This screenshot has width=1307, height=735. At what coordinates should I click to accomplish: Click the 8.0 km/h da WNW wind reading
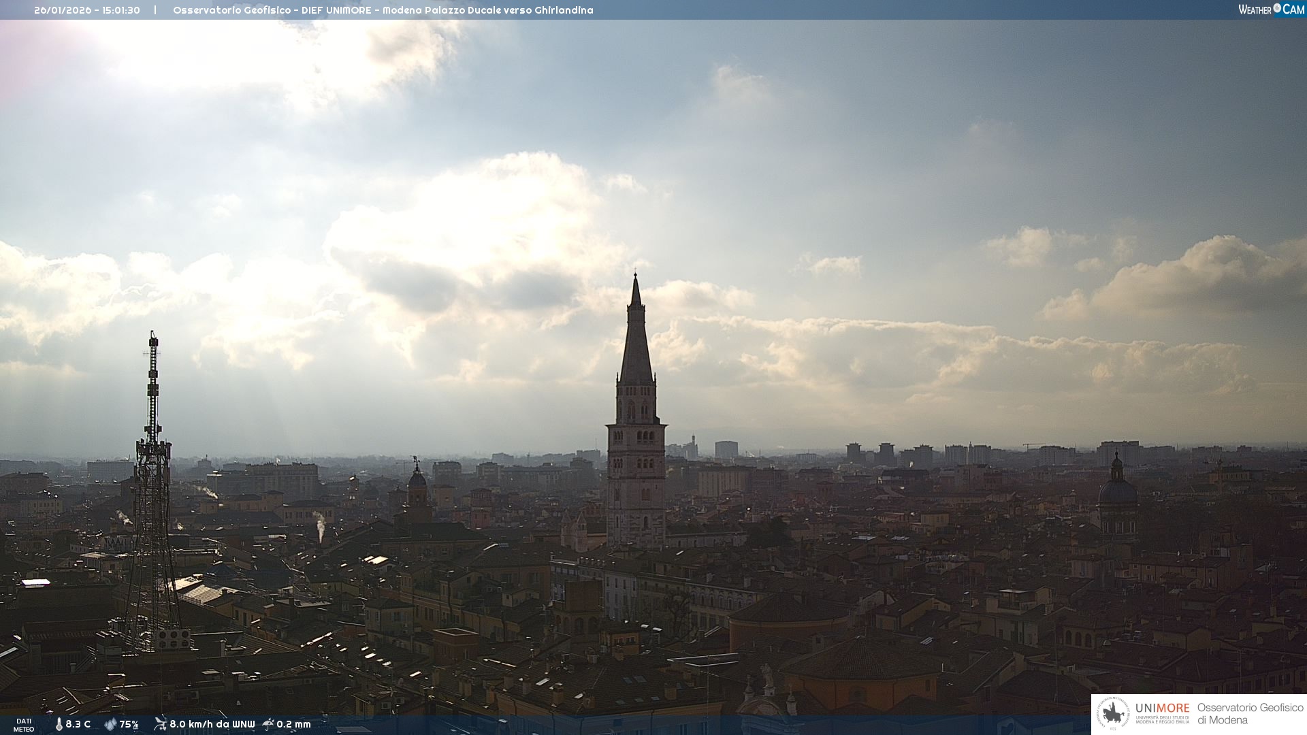(212, 724)
